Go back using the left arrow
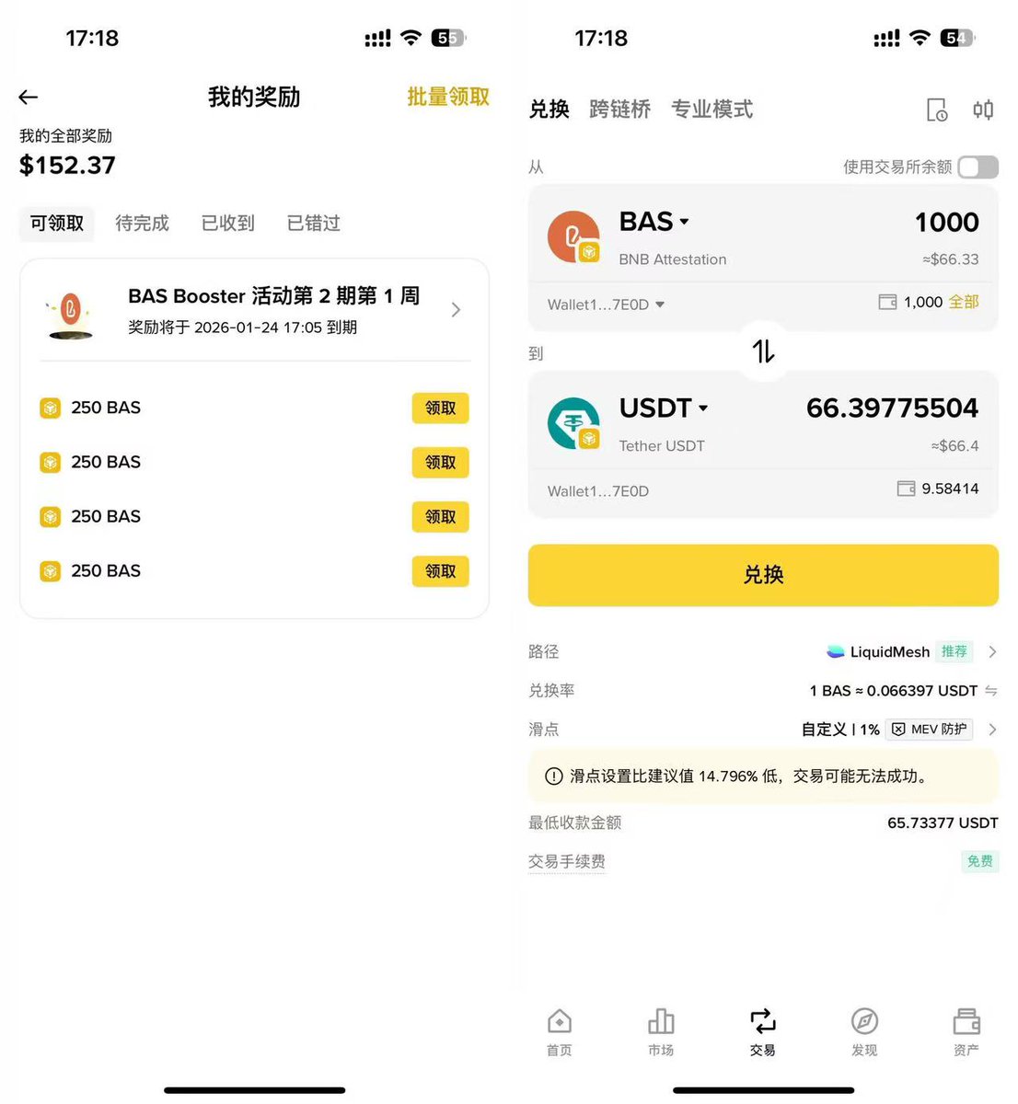Screen dimensions: 1018x1104 pyautogui.click(x=29, y=97)
